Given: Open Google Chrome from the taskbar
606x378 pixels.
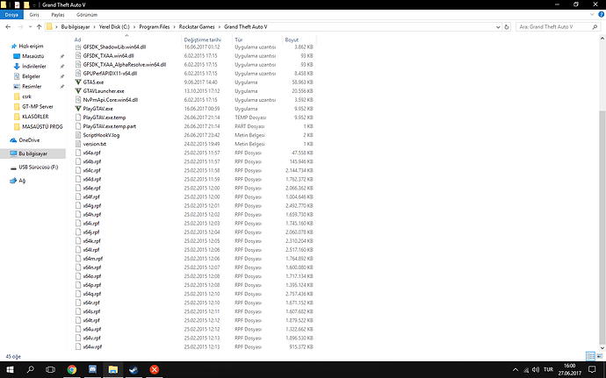Looking at the screenshot, I should (72, 369).
